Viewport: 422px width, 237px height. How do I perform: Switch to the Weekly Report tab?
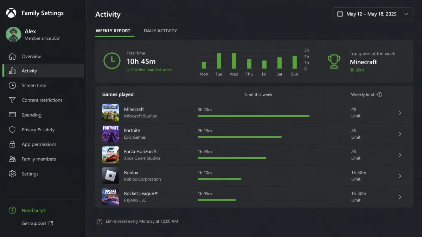[113, 31]
